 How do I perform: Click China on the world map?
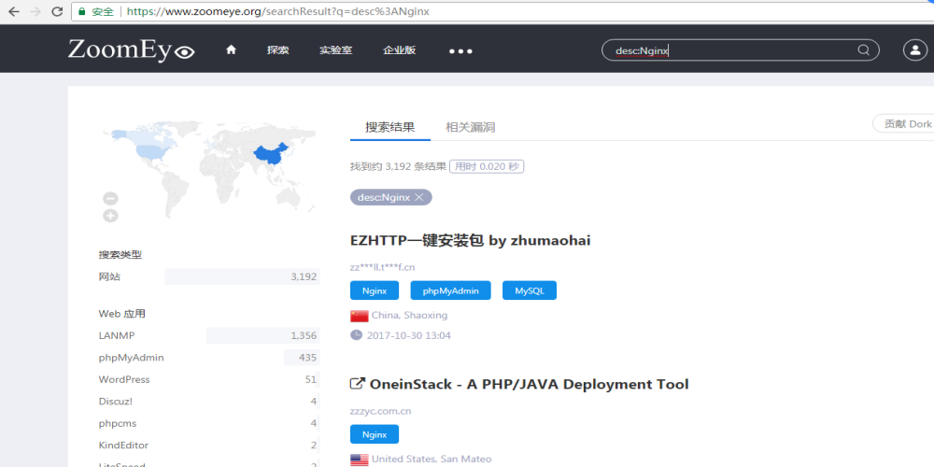(x=271, y=156)
